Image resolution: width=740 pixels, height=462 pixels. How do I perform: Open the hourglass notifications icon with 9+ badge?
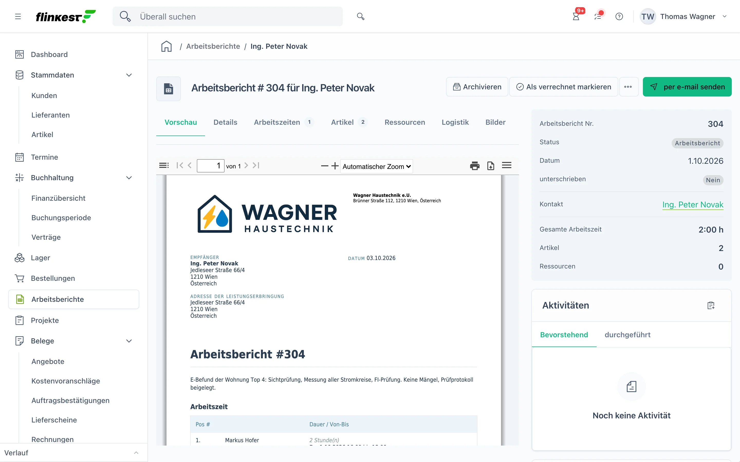tap(576, 16)
